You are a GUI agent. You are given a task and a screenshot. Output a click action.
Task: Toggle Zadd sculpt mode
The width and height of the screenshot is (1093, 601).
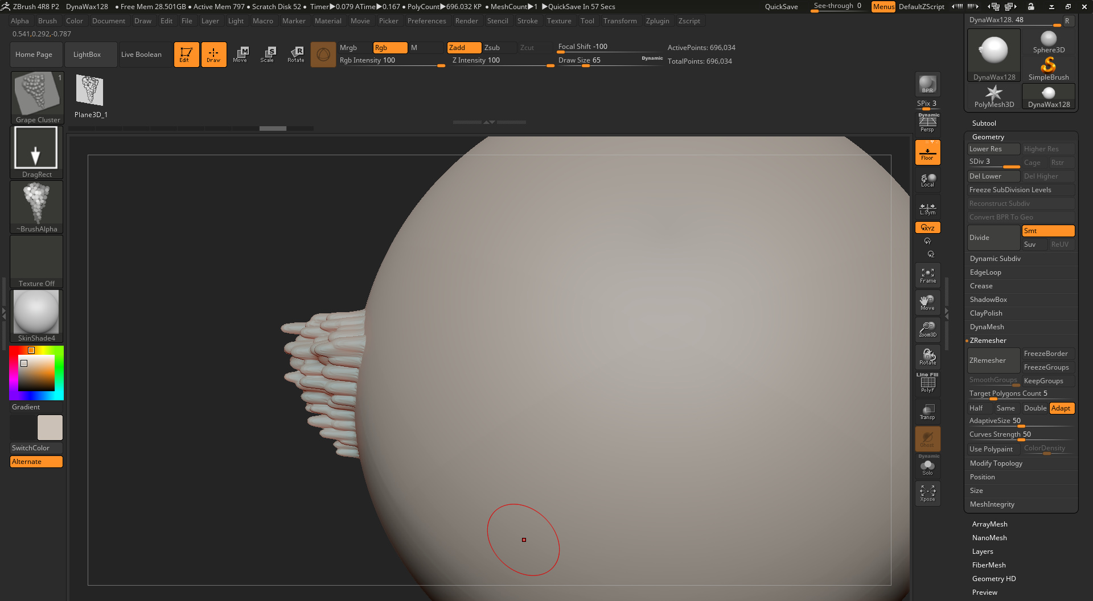[464, 48]
